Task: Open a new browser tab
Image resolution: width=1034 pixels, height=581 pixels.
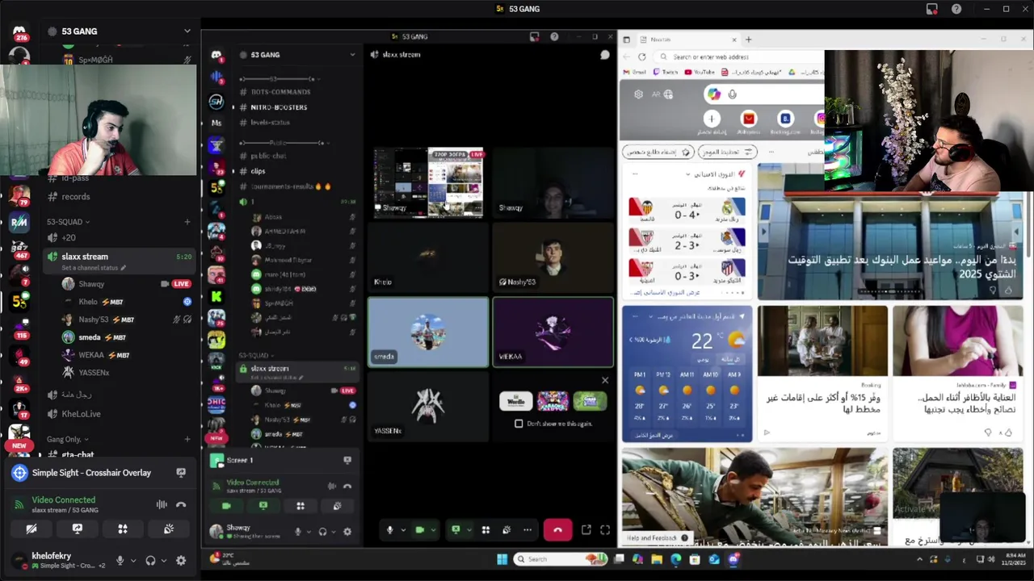Action: 748,40
